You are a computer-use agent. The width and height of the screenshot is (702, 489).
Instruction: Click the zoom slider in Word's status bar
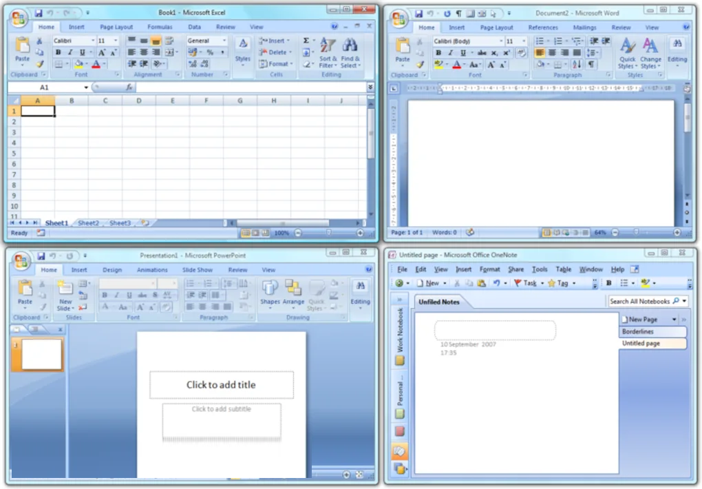tap(636, 233)
